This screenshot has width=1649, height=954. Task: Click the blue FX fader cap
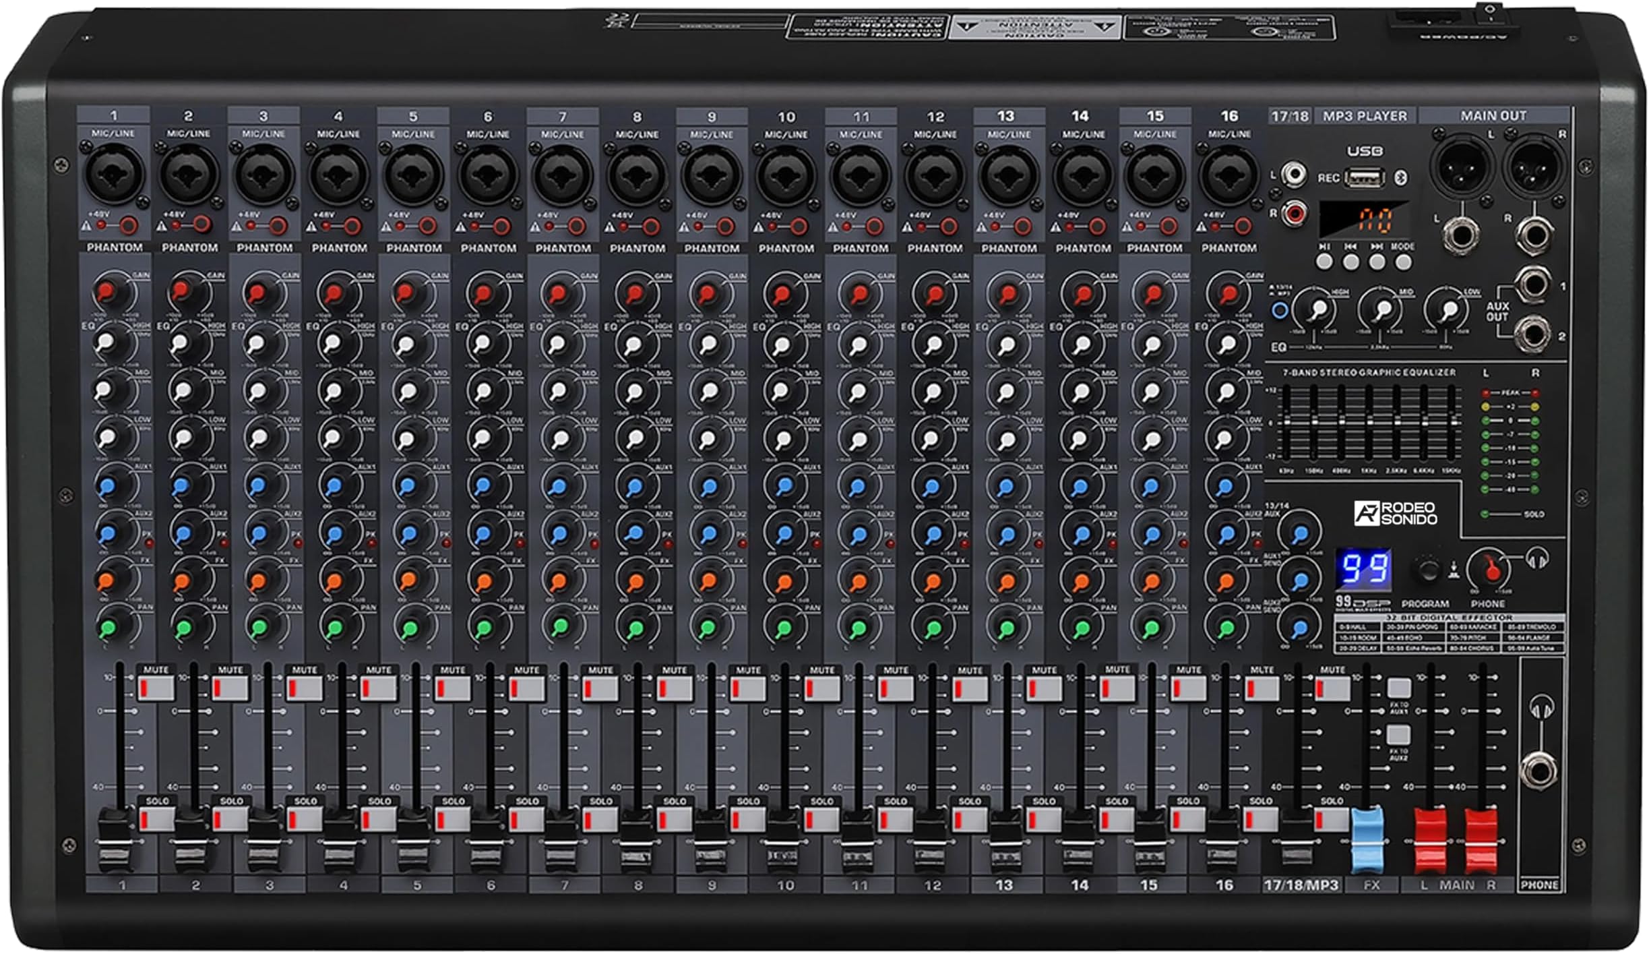[x=1368, y=840]
